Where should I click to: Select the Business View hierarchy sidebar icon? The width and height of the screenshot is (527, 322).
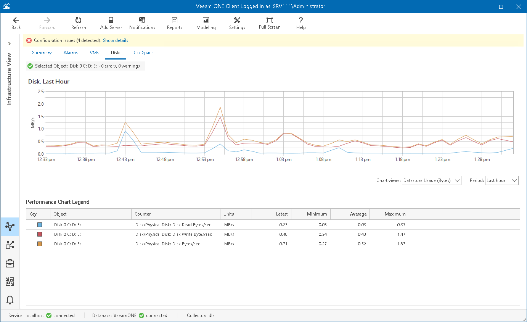(10, 245)
